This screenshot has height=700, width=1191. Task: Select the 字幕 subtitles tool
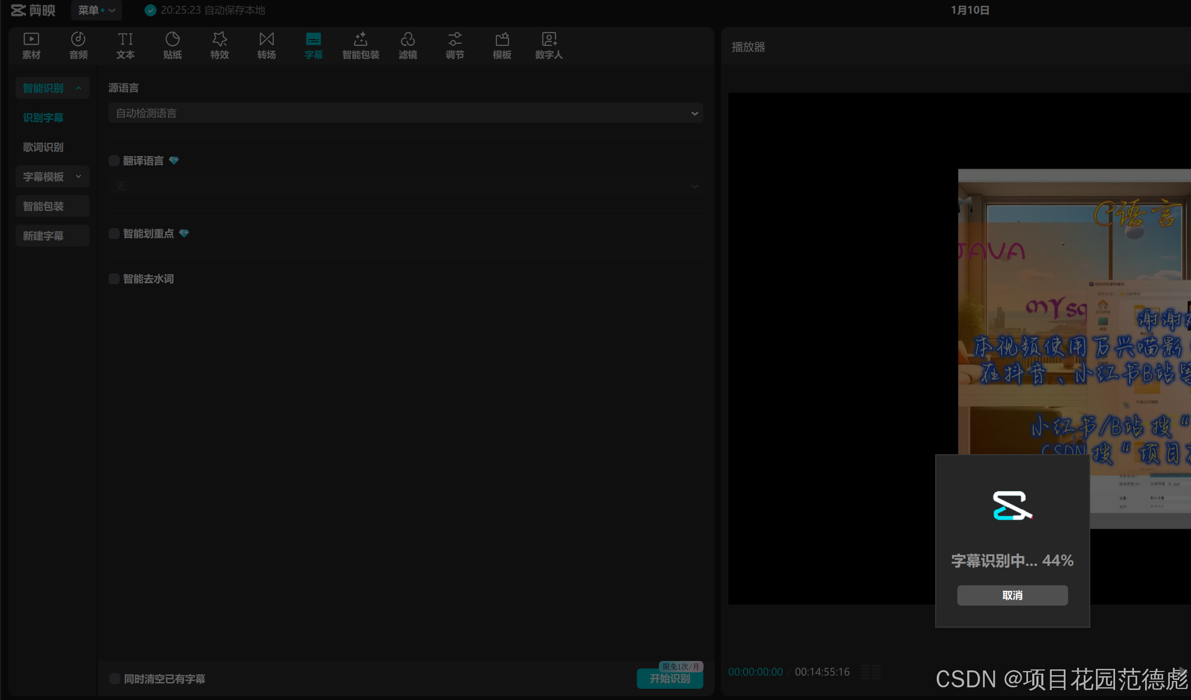313,46
